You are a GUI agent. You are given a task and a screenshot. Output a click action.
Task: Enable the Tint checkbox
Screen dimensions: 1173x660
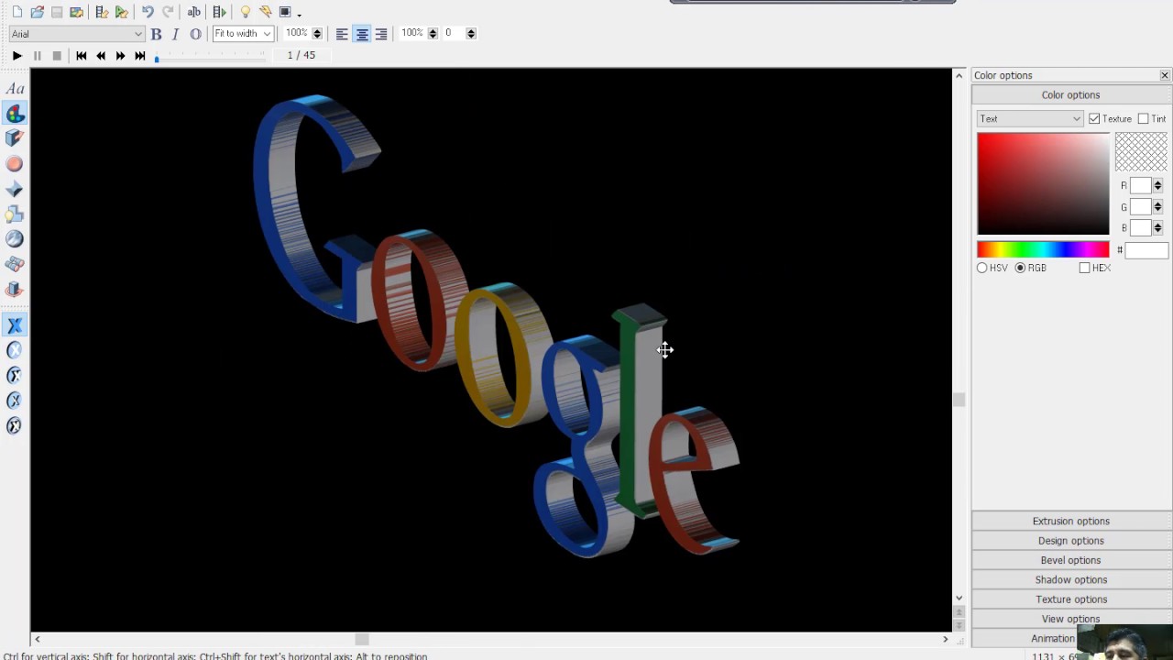[1143, 118]
